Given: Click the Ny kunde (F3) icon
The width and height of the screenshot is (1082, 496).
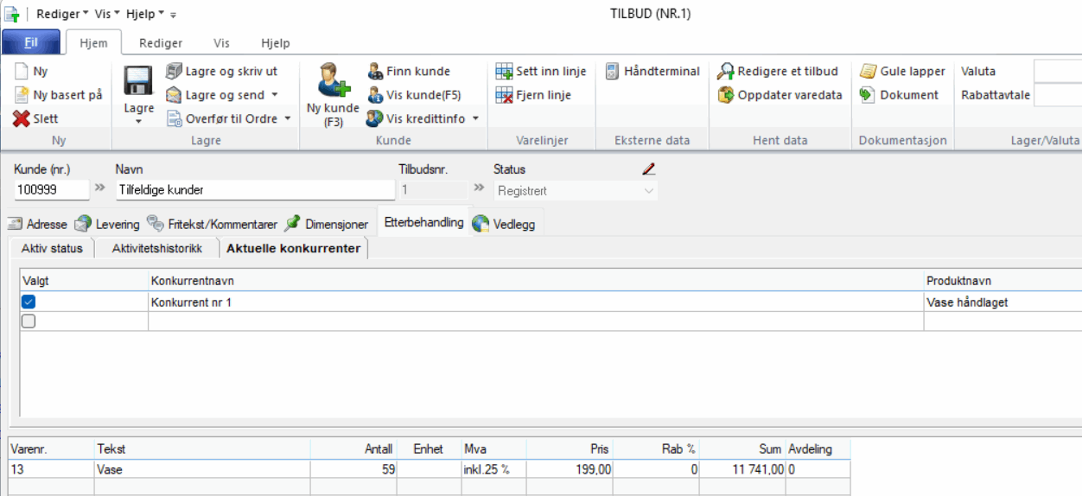Looking at the screenshot, I should 333,79.
